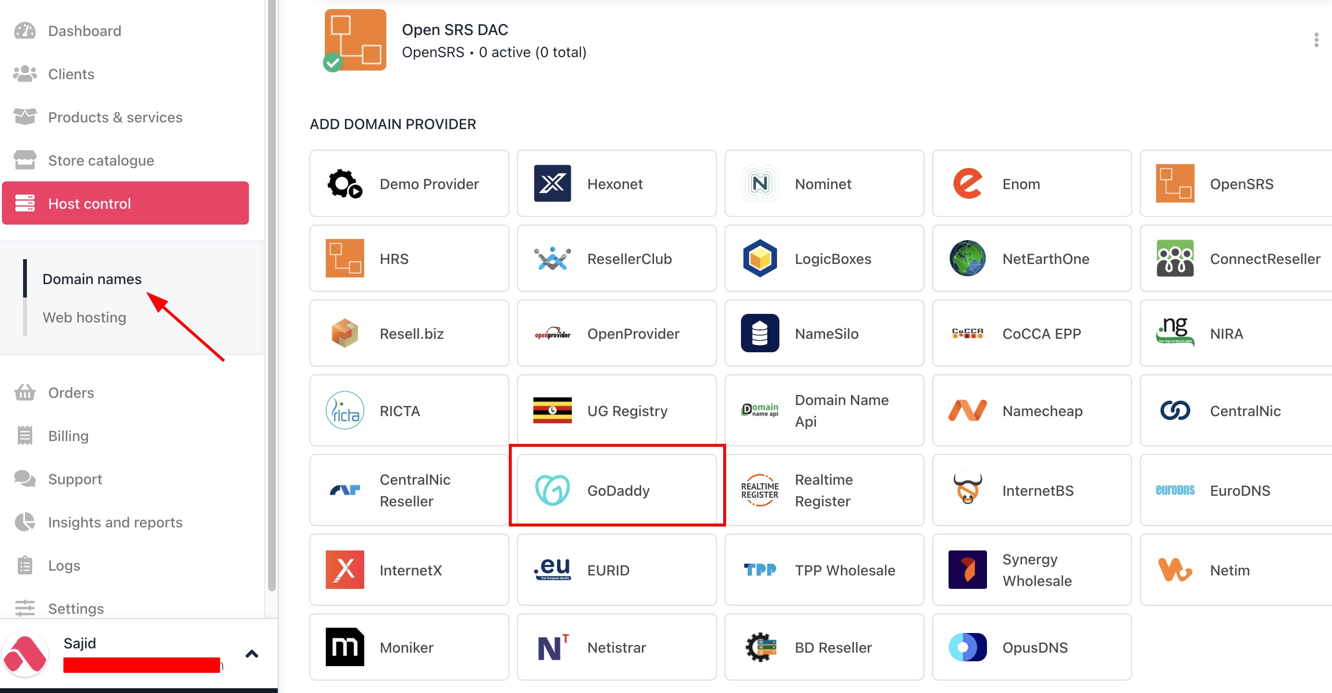
Task: Click the Billing receipt icon
Action: [x=25, y=436]
